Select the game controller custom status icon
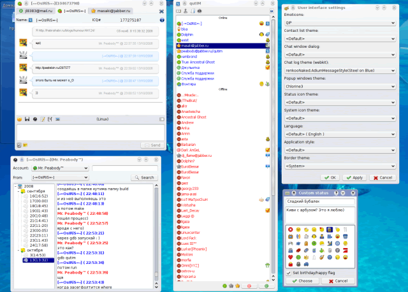 (291, 244)
